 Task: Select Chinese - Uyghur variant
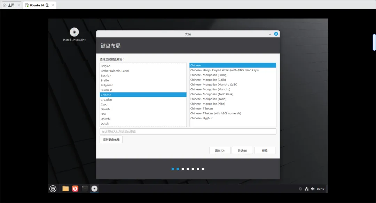point(233,118)
